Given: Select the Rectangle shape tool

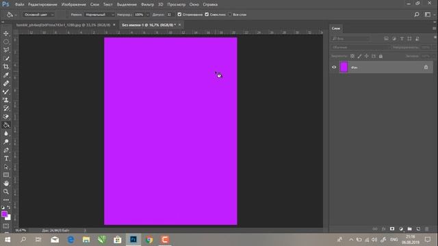Looking at the screenshot, I should (x=6, y=175).
